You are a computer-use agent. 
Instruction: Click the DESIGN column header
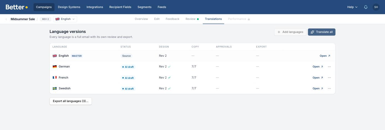[x=164, y=47]
